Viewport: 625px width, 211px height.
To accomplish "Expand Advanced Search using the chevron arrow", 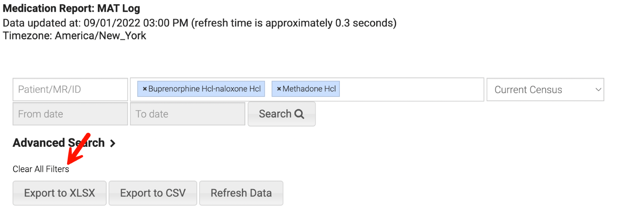I will point(113,144).
